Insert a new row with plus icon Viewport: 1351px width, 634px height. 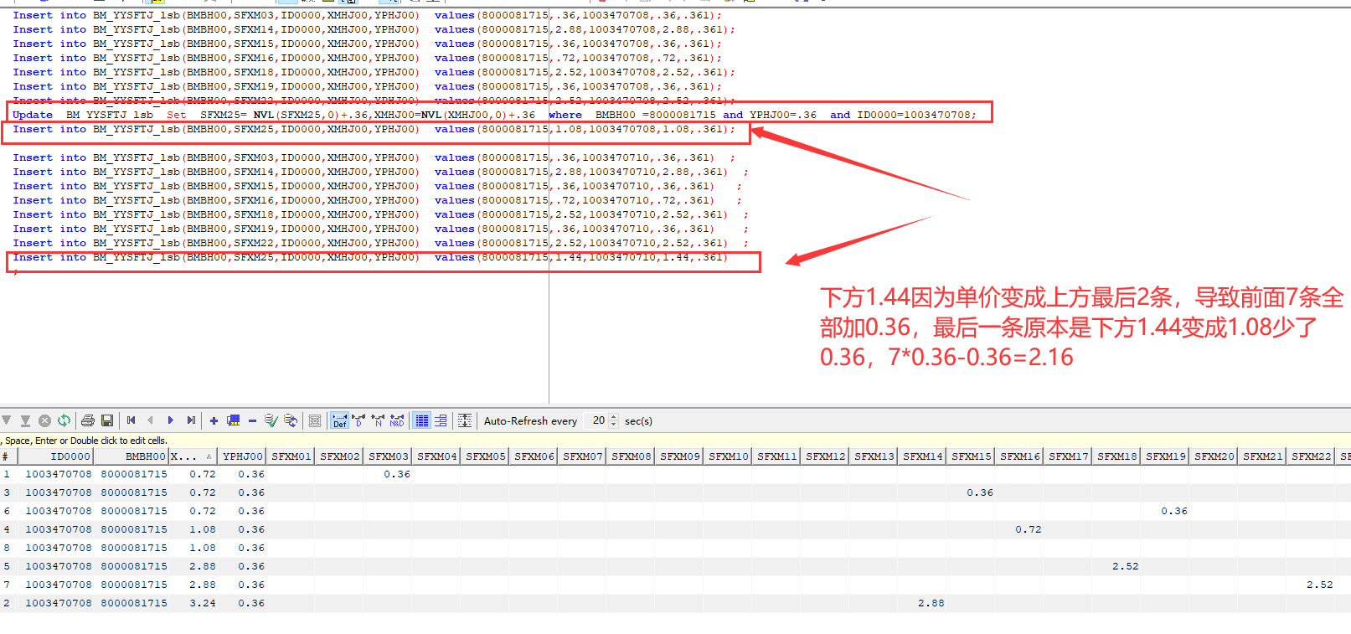tap(214, 420)
